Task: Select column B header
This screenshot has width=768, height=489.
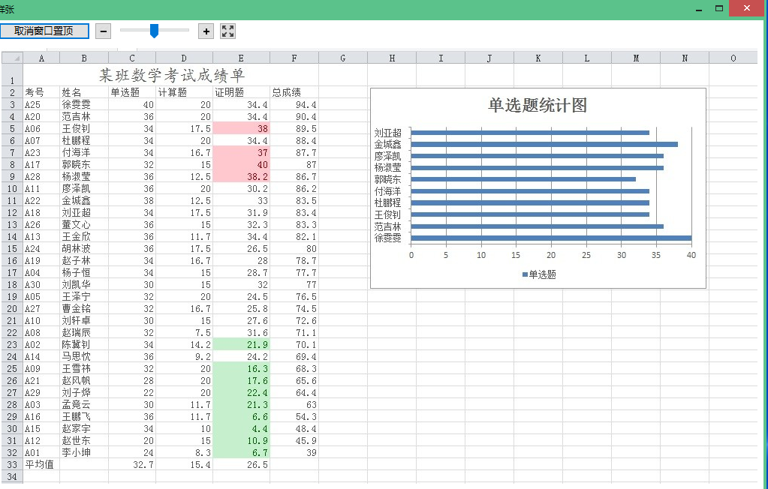Action: [x=84, y=58]
